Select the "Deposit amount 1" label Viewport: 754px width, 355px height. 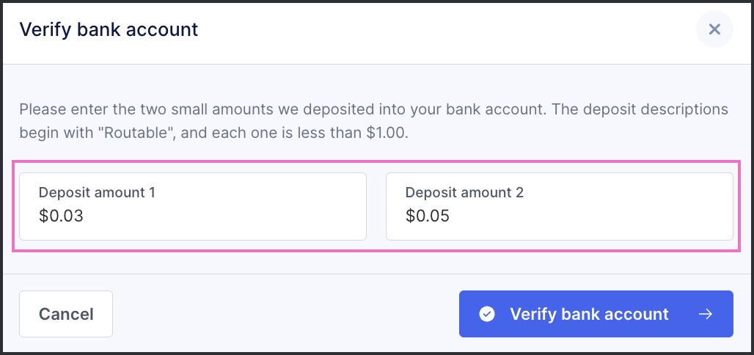pos(97,192)
